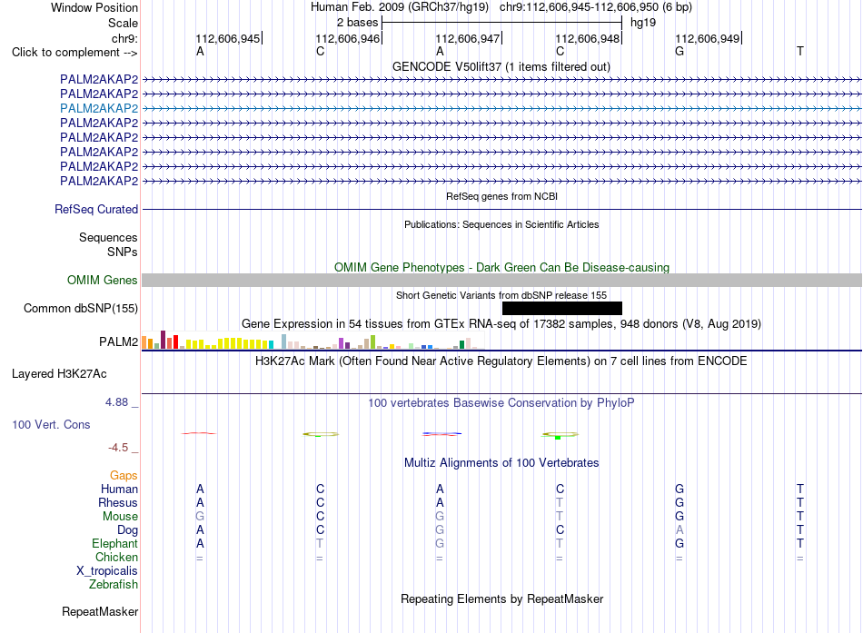863x633 pixels.
Task: Select the X_tropicalis species label
Action: point(107,571)
